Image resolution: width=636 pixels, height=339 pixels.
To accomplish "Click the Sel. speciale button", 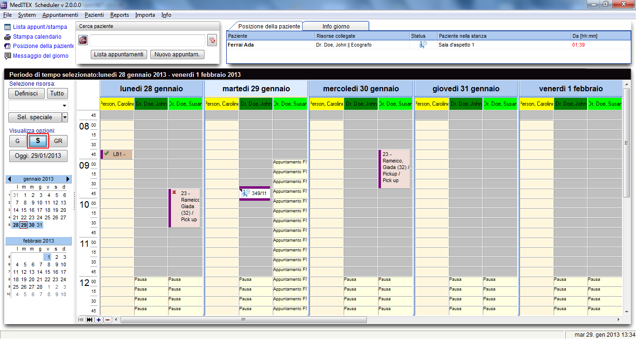I will 35,117.
